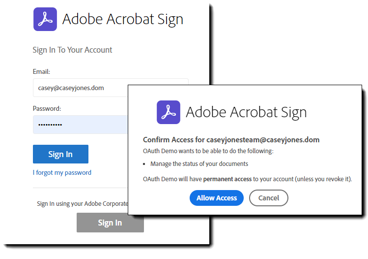The width and height of the screenshot is (368, 259).
Task: Click the "Sign In To Your Account" heading
Action: [x=72, y=50]
